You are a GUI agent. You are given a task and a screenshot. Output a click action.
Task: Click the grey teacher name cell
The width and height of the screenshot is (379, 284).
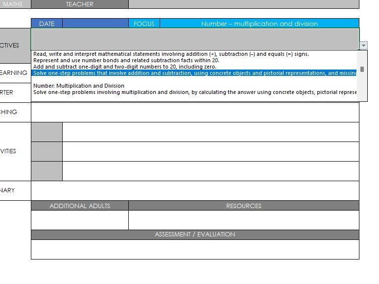243,4
